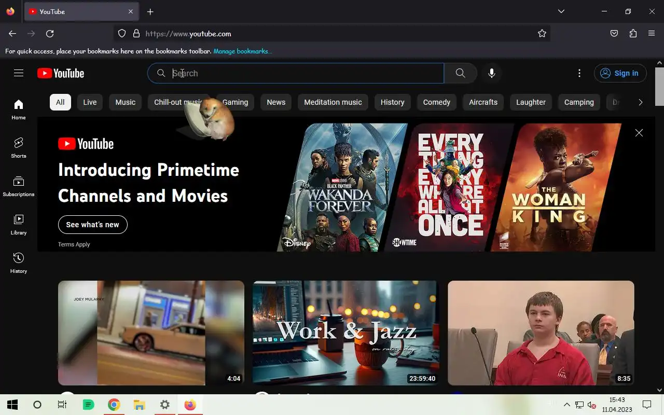Open Subscriptions from the sidebar

pyautogui.click(x=19, y=186)
